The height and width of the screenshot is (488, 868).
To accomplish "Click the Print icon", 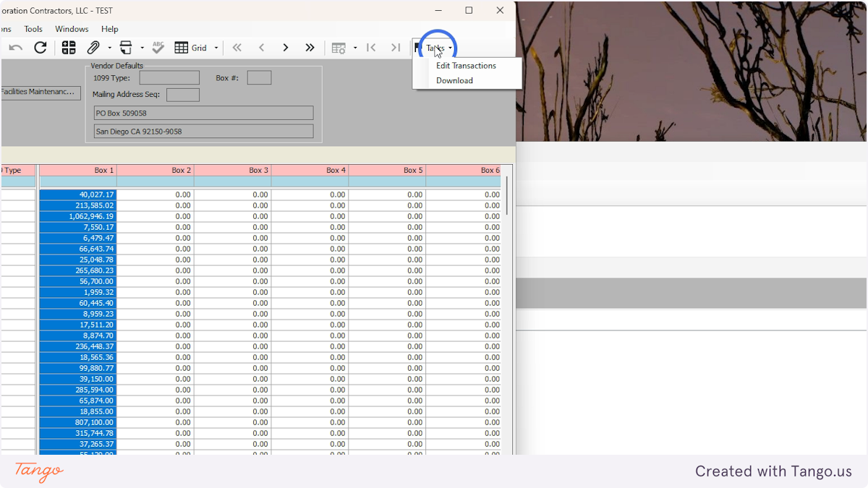I will pos(124,48).
